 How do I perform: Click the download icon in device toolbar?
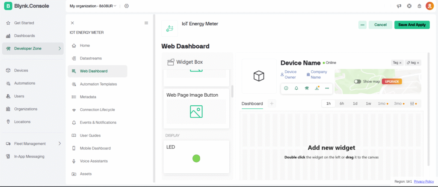(317, 88)
